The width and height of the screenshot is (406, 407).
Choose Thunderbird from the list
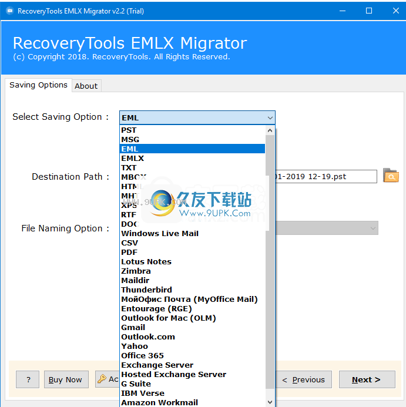[193, 290]
